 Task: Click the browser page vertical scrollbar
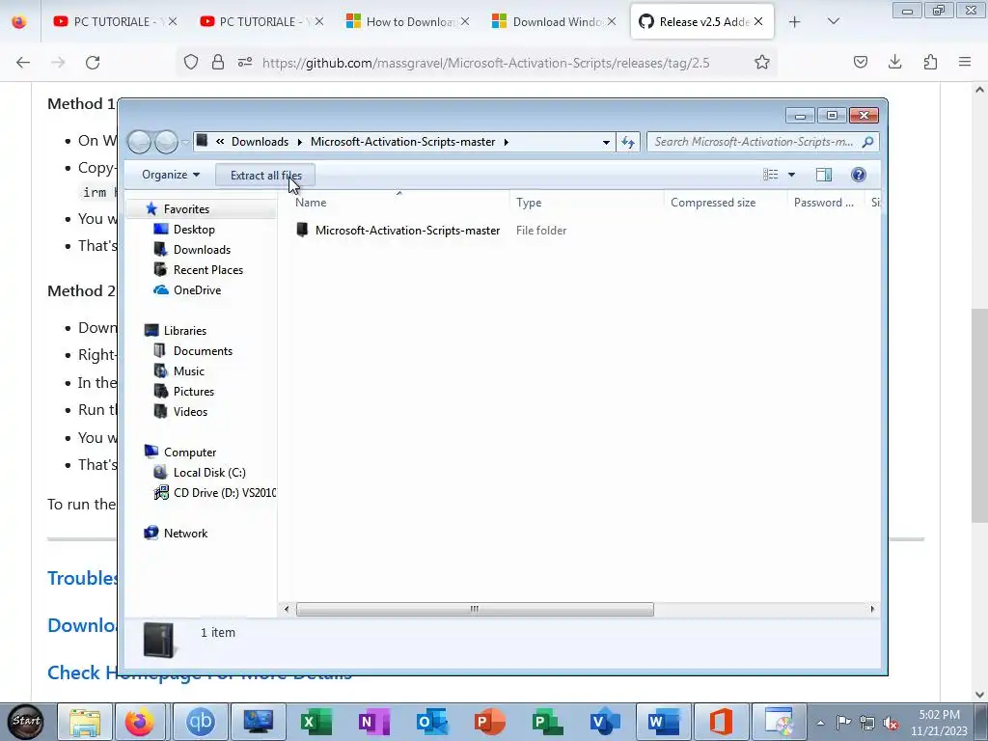coord(979,416)
